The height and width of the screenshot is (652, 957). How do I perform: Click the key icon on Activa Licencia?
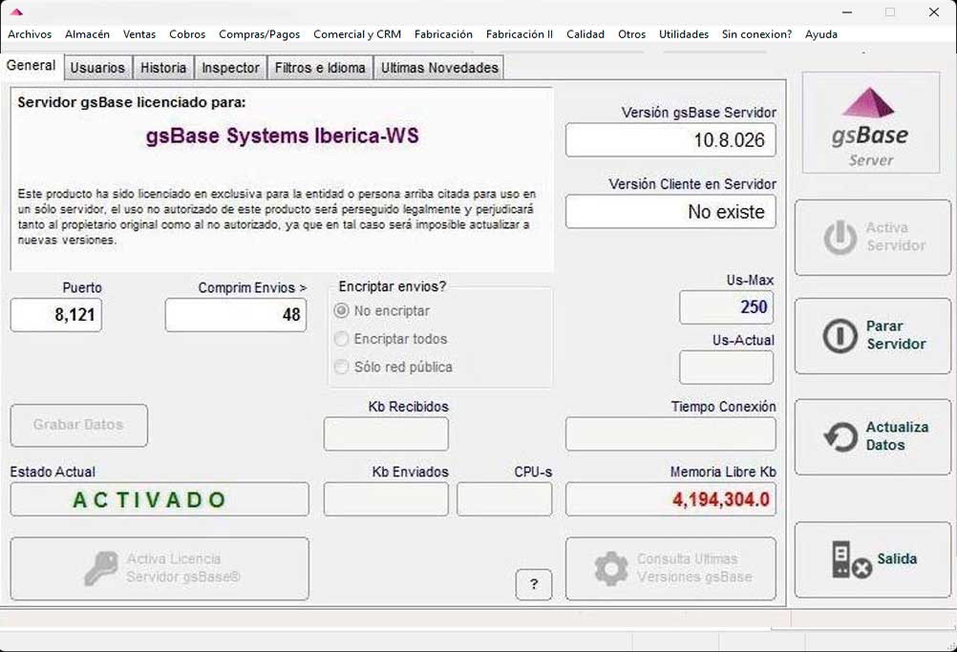(x=101, y=568)
